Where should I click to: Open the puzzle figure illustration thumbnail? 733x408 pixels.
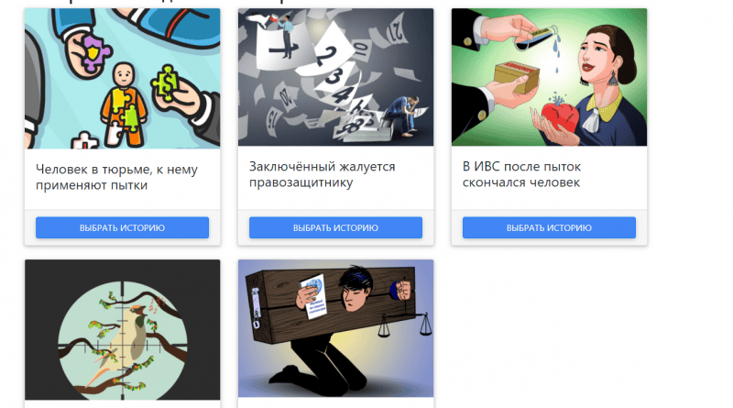point(122,78)
